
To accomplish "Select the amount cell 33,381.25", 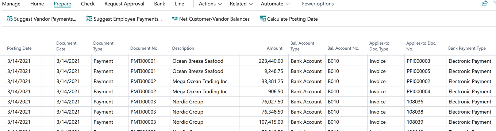I will [x=264, y=81].
